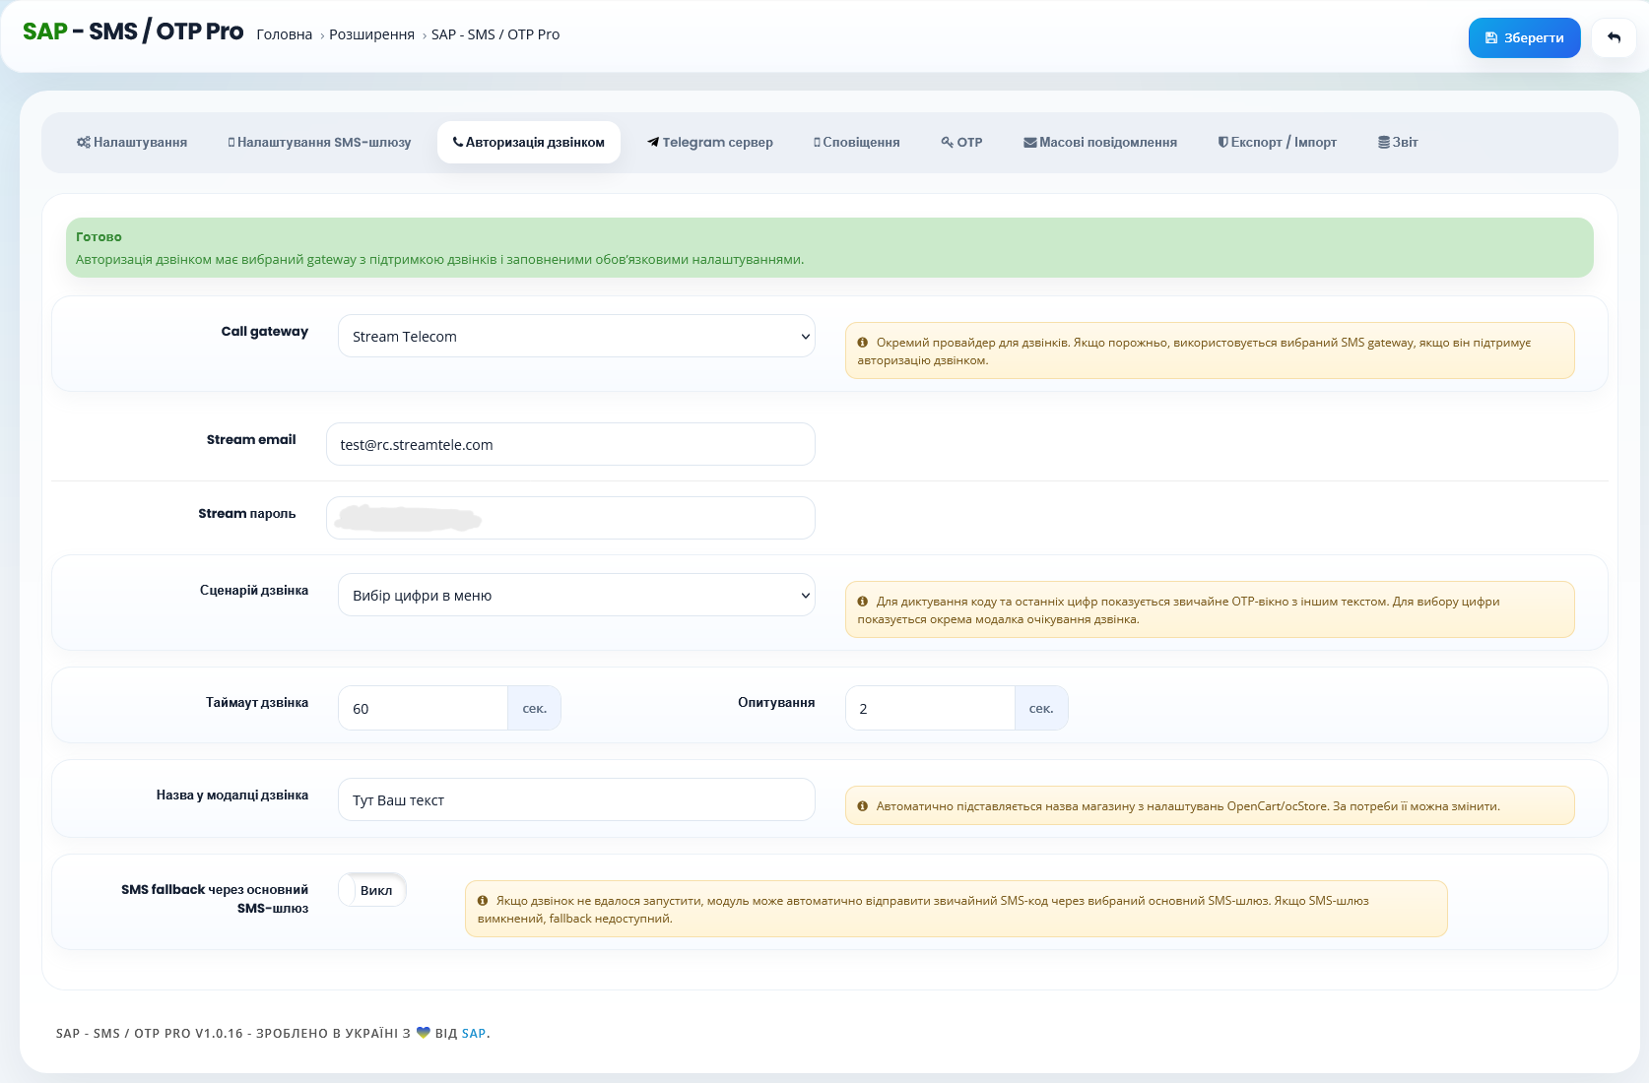Click the Опитування value field

(930, 709)
